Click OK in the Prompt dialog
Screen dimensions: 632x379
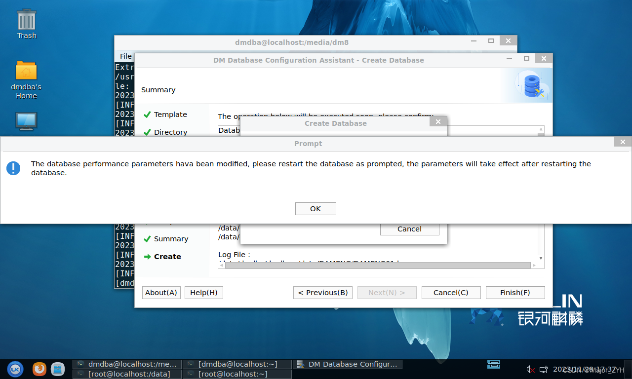tap(316, 209)
